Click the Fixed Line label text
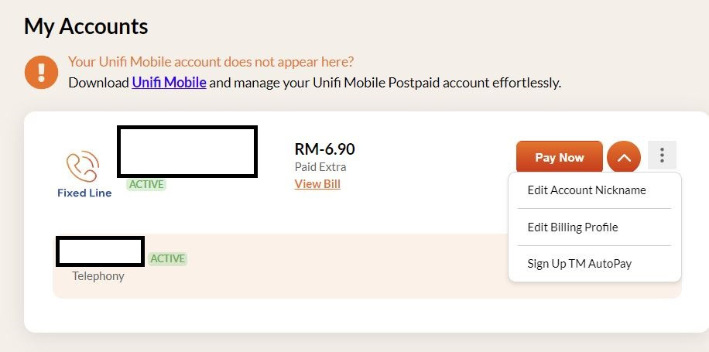The width and height of the screenshot is (709, 352). click(x=84, y=193)
